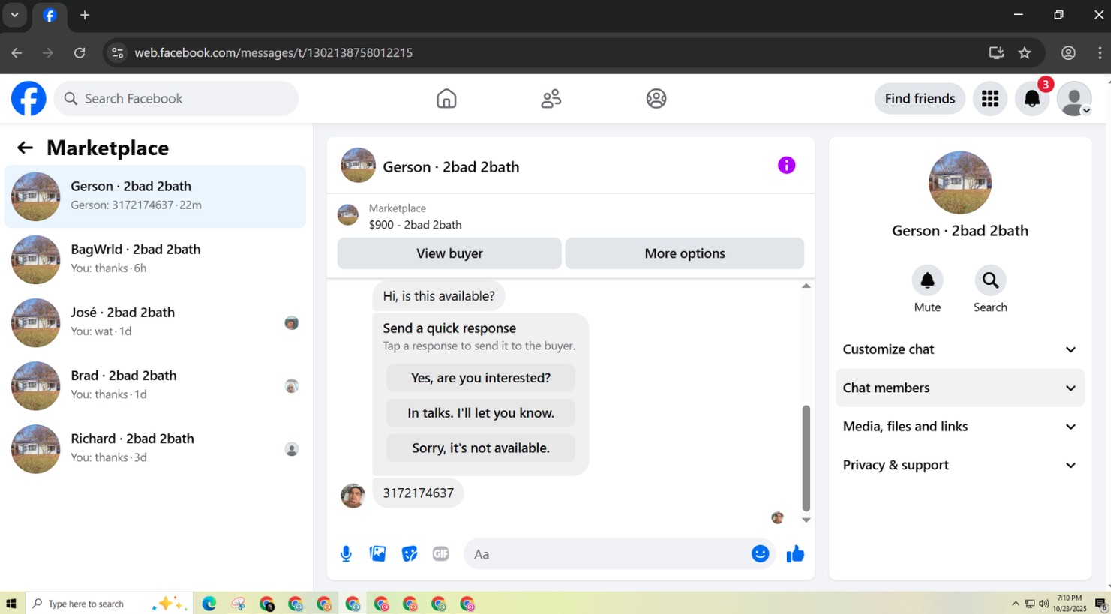Open the BagWrld 2bad 2bath conversation
The image size is (1111, 614).
point(155,259)
